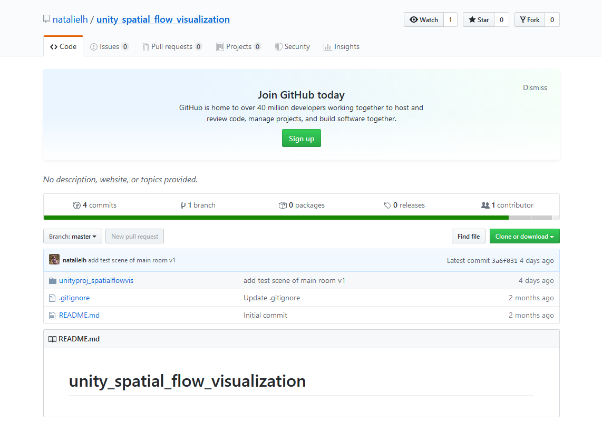This screenshot has height=422, width=602.
Task: Open commit hash 3a6f031
Action: click(x=504, y=261)
